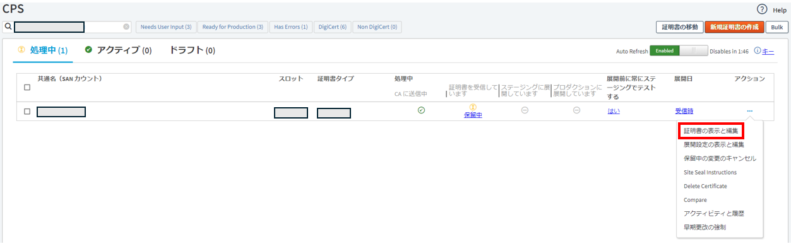
Task: Click the CPS page title
Action: 14,9
